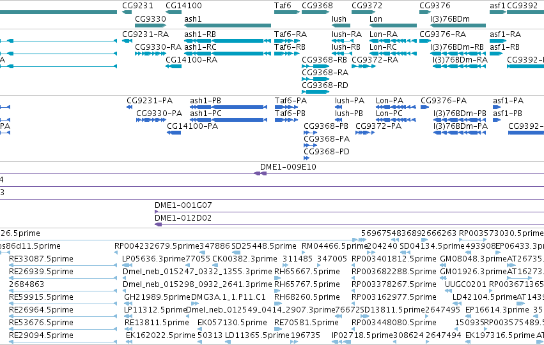Image resolution: width=544 pixels, height=345 pixels.
Task: Click the CG9368-PD protein label
Action: coord(327,152)
